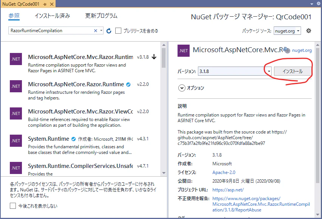Open Apache-2.0 license link
Viewport: 322px width, 219px height.
pos(224,172)
